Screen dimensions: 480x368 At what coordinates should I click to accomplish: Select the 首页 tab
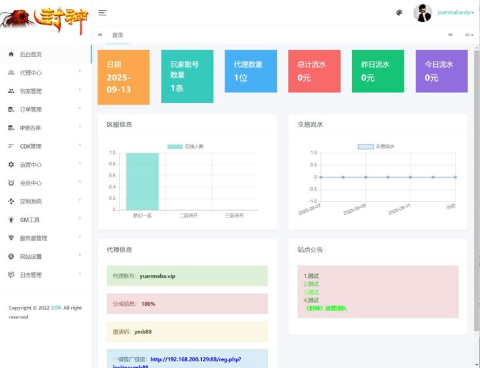tap(117, 35)
